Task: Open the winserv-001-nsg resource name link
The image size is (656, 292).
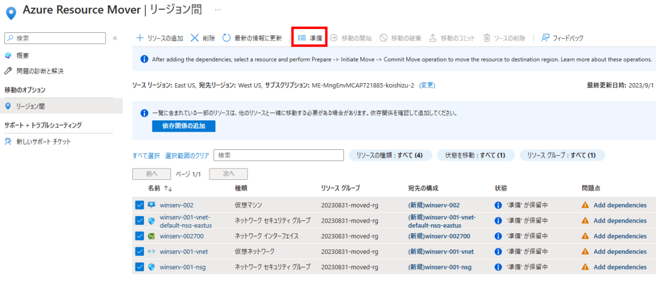Action: pos(181,267)
